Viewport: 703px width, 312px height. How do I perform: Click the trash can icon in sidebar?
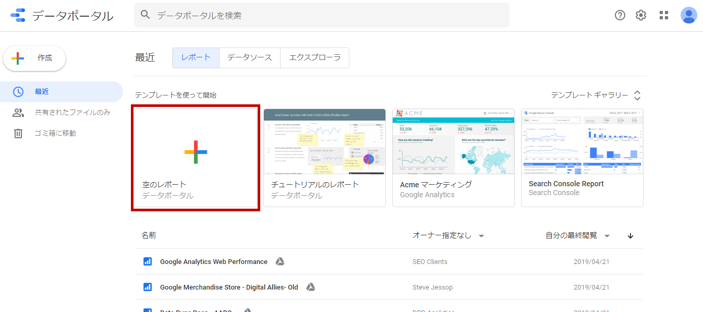[18, 134]
